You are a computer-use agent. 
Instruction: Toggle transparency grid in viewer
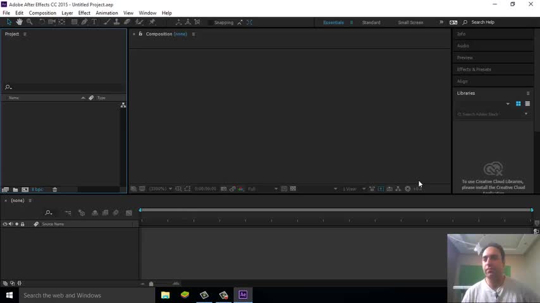pos(293,189)
